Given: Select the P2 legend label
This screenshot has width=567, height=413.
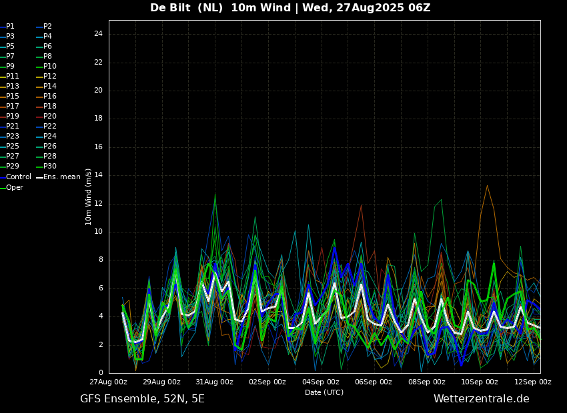Looking at the screenshot, I should coord(44,27).
